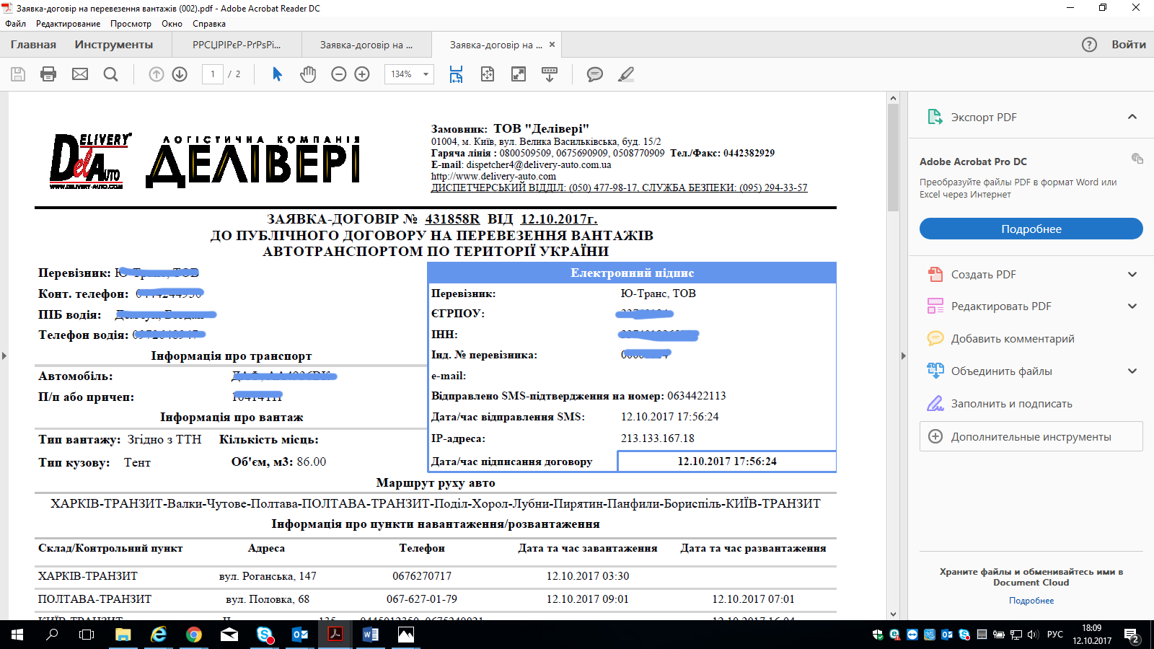
Task: Expand the left navigation pane arrow
Action: click(4, 356)
